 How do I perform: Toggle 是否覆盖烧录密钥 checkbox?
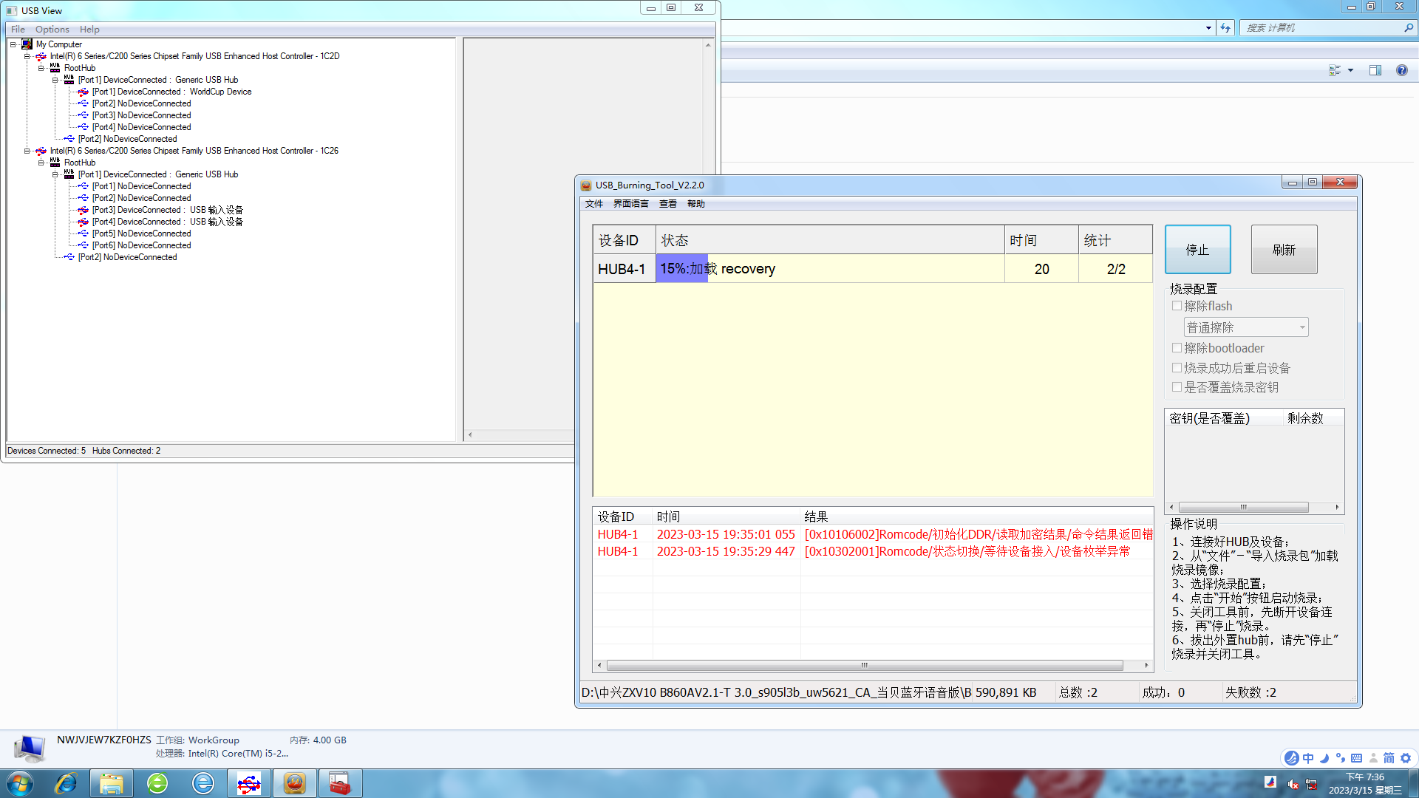pyautogui.click(x=1177, y=387)
